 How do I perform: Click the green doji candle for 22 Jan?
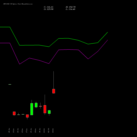(19, 115)
